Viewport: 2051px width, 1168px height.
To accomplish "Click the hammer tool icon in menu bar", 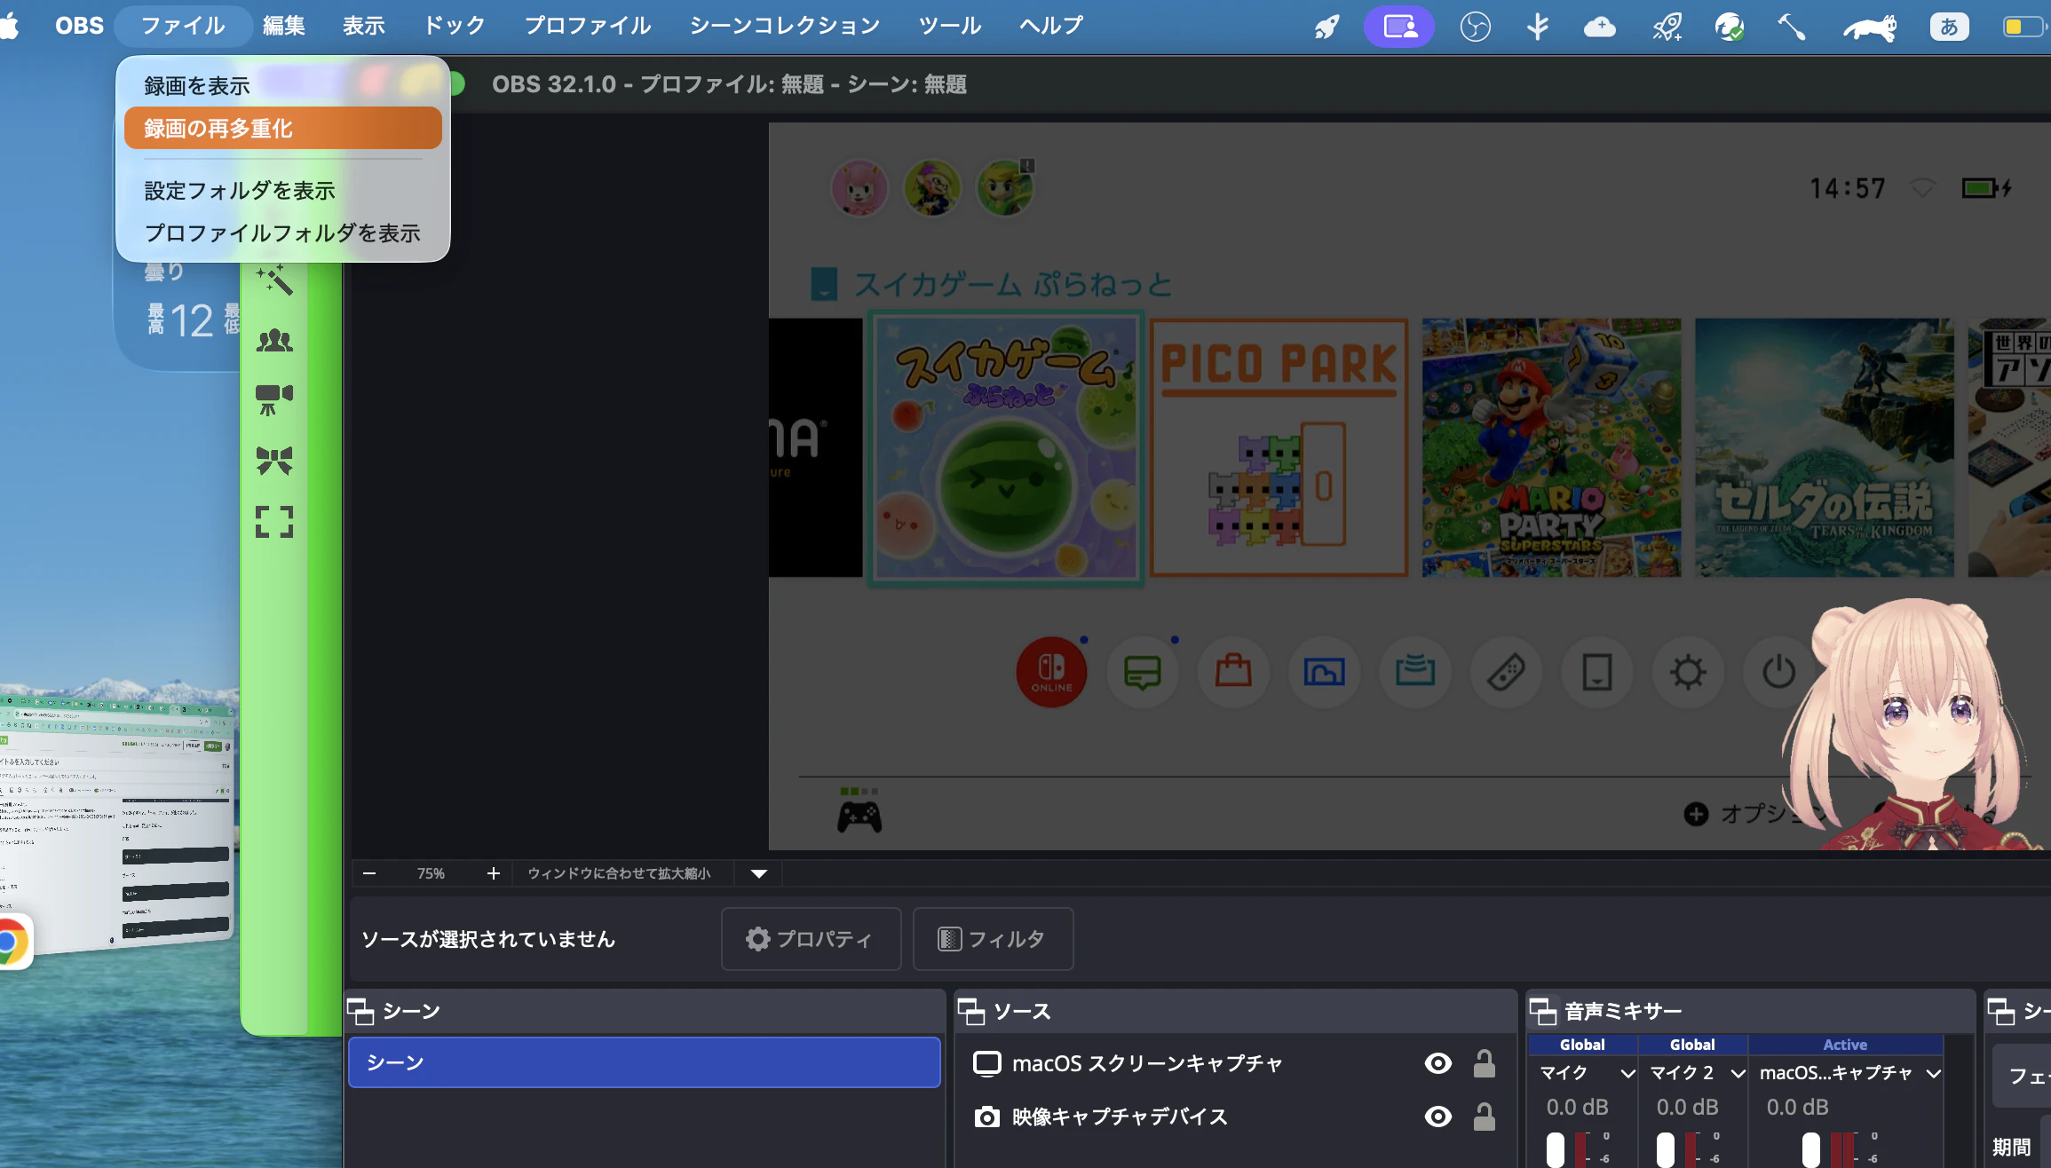I will click(1791, 27).
